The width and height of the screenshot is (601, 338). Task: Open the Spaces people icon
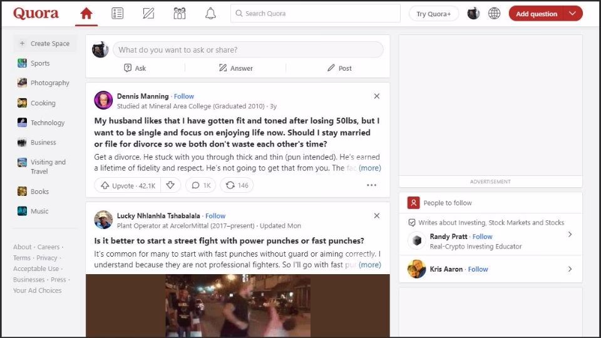click(180, 13)
